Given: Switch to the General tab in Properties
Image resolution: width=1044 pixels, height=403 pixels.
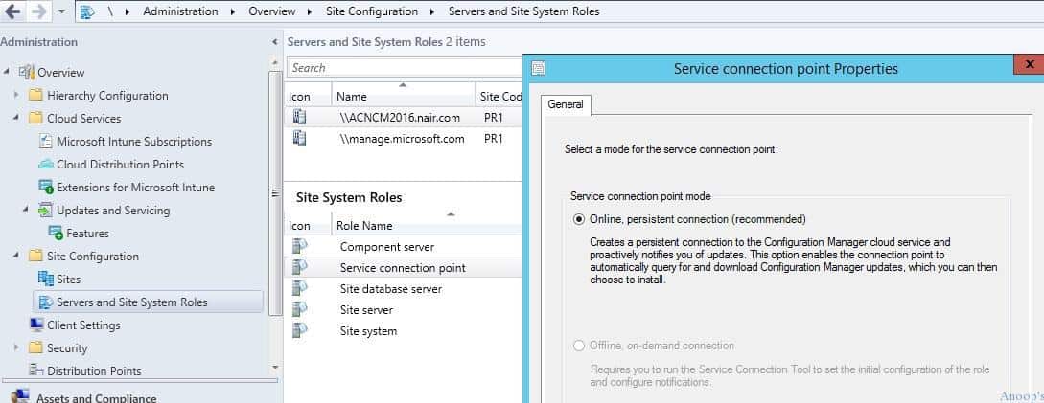Looking at the screenshot, I should 566,104.
